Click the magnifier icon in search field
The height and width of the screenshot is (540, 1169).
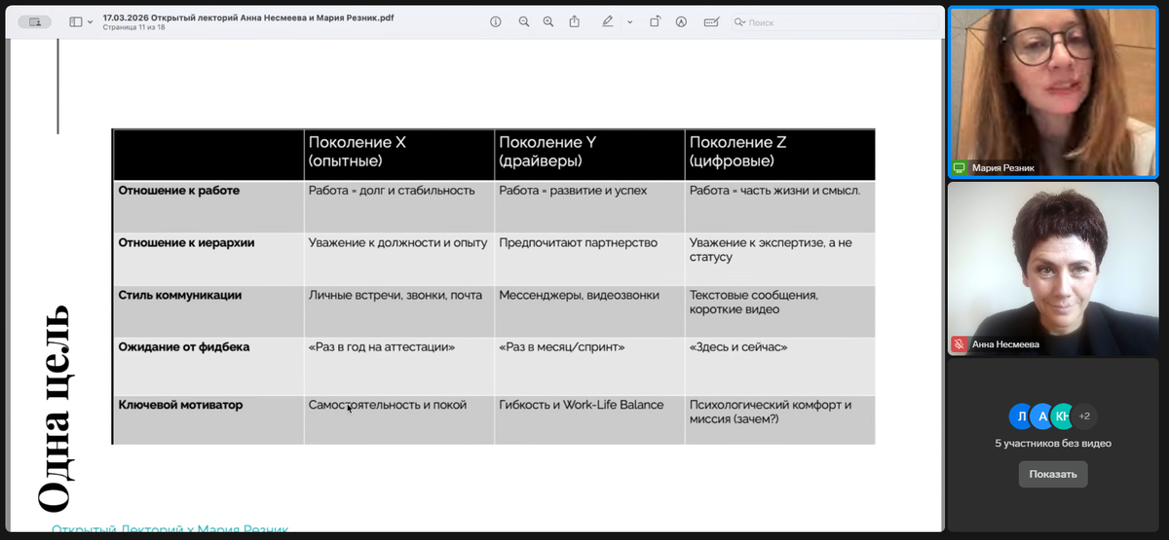click(739, 21)
